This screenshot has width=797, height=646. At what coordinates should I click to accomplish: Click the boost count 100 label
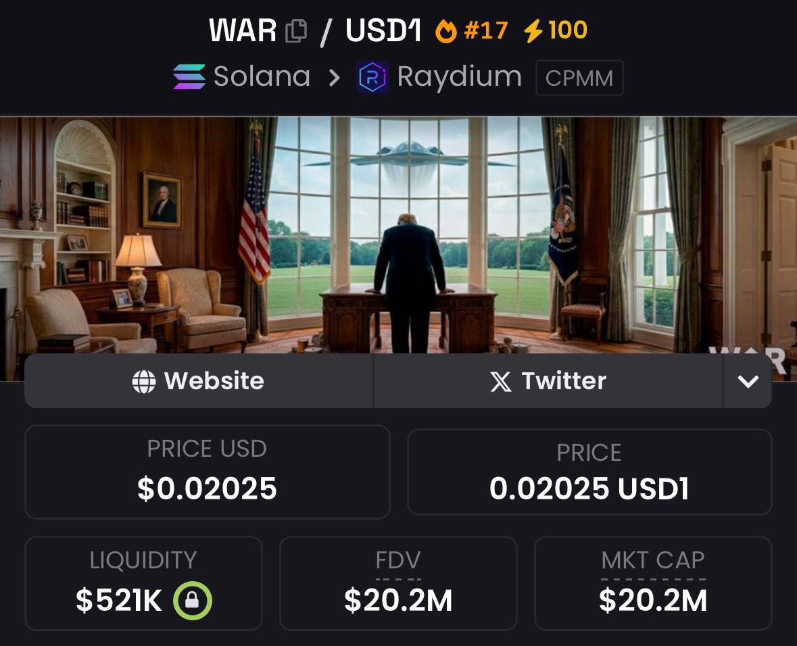coord(568,30)
